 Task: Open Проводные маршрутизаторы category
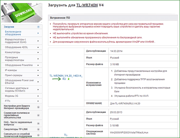click(14, 59)
